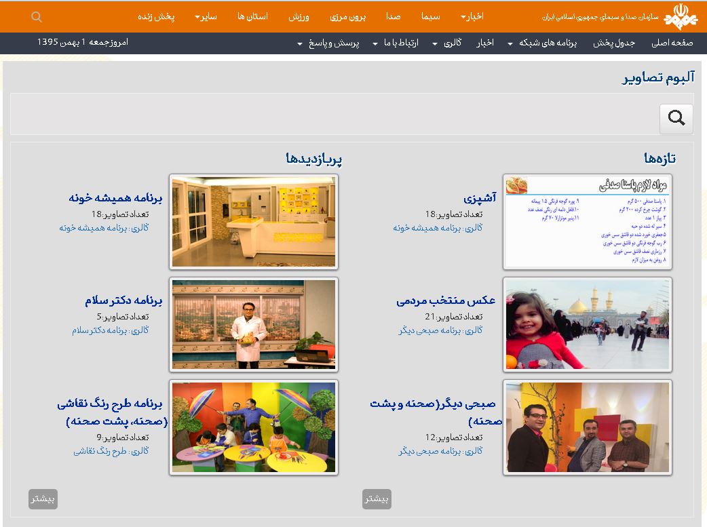
Task: Click the تازه‌ها section heading
Action: pyautogui.click(x=660, y=158)
